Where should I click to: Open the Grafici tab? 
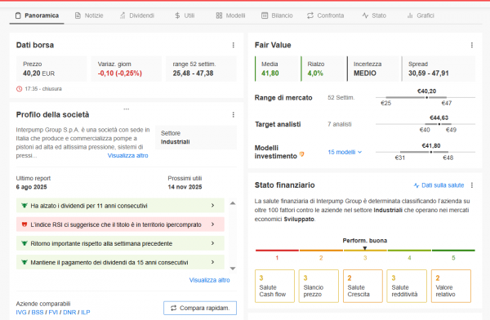coord(421,16)
